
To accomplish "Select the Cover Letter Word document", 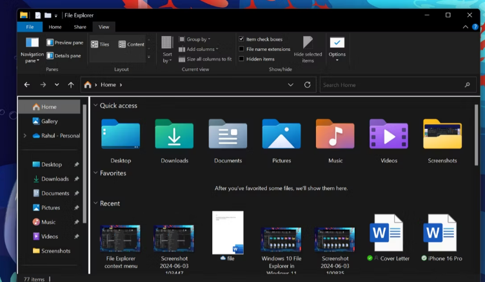I will click(x=386, y=232).
